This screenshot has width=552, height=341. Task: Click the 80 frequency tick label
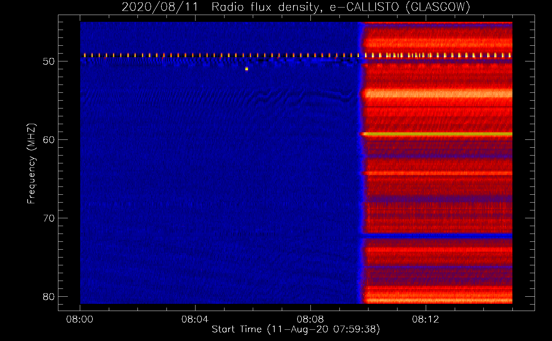coord(49,297)
